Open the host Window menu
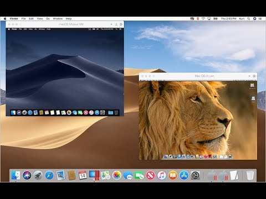The height and width of the screenshot is (199, 266). [58, 19]
